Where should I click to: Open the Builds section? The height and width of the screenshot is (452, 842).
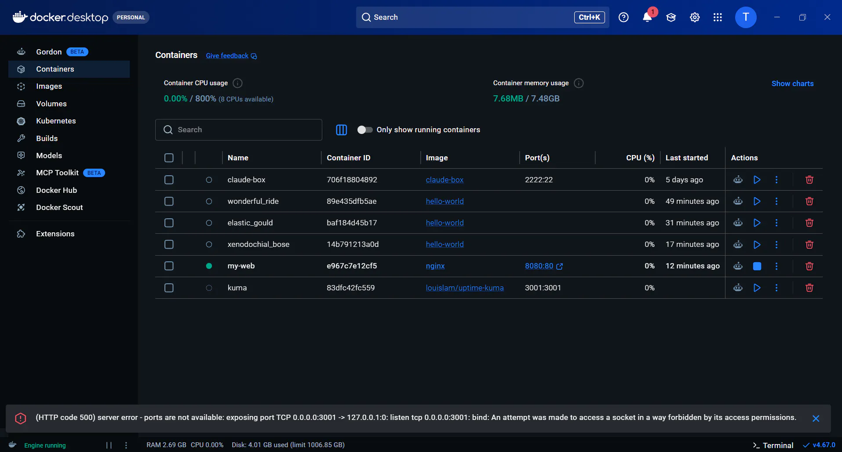[69, 138]
